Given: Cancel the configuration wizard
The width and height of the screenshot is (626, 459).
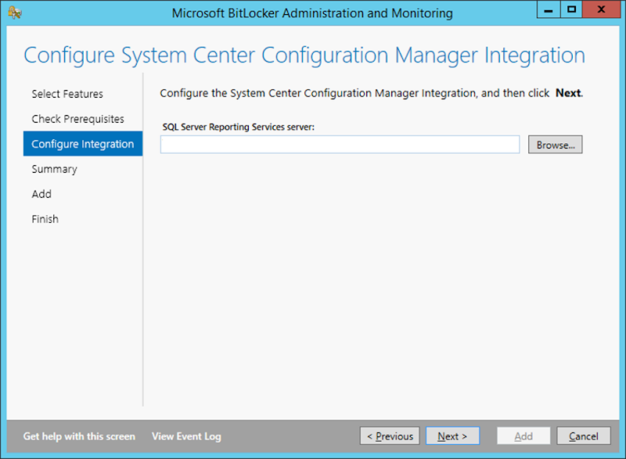Looking at the screenshot, I should pos(584,436).
